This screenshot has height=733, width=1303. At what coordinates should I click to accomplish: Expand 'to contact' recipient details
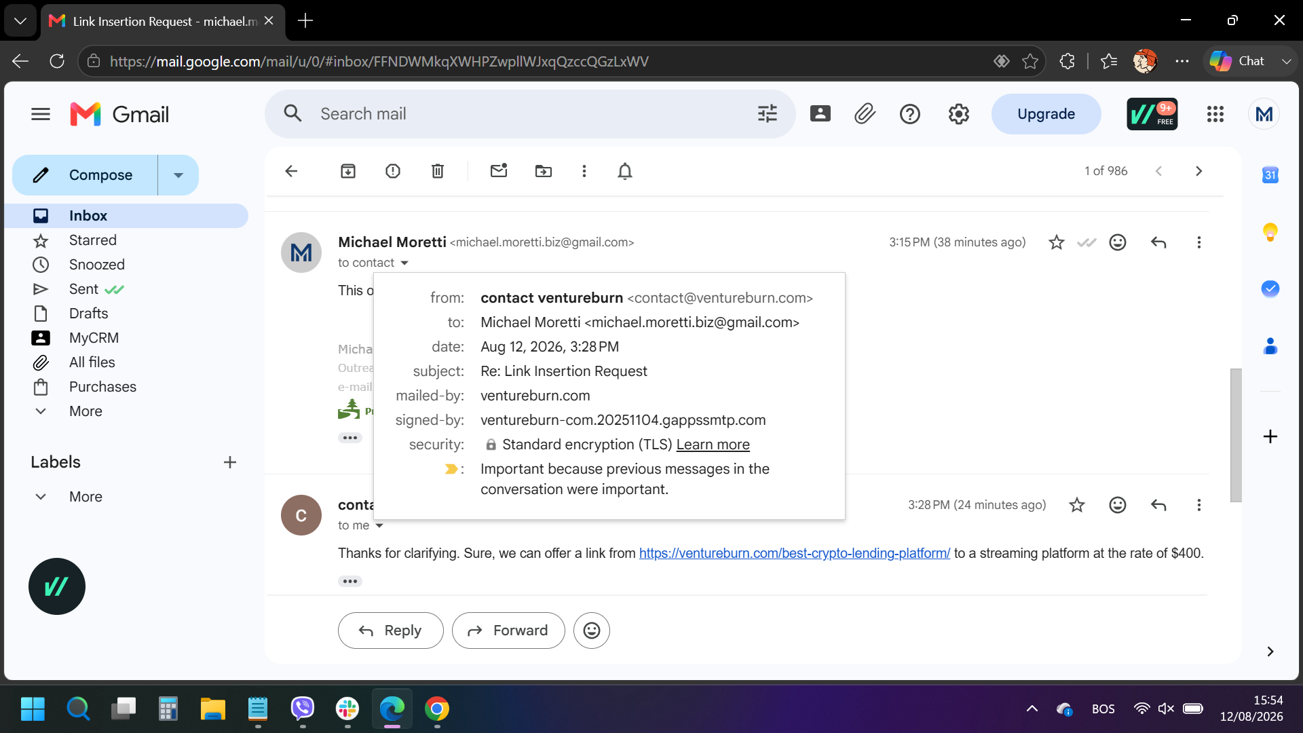[x=404, y=263]
